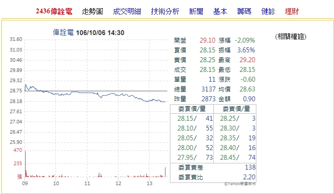Select the 均價 value 28.63

coord(248,89)
